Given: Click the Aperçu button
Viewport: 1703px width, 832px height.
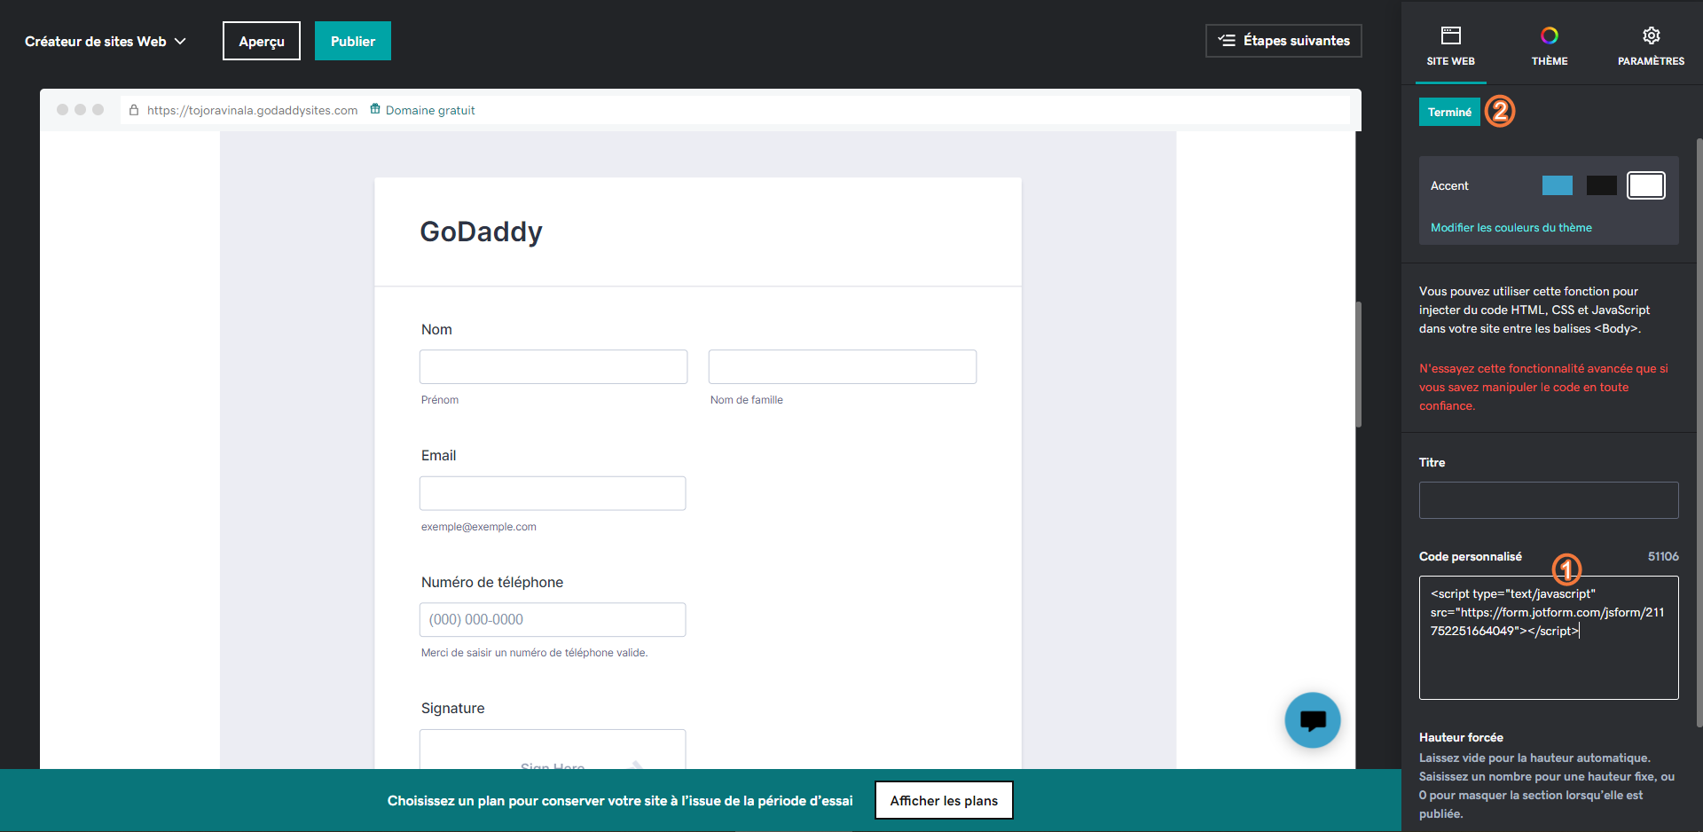Looking at the screenshot, I should pyautogui.click(x=262, y=41).
